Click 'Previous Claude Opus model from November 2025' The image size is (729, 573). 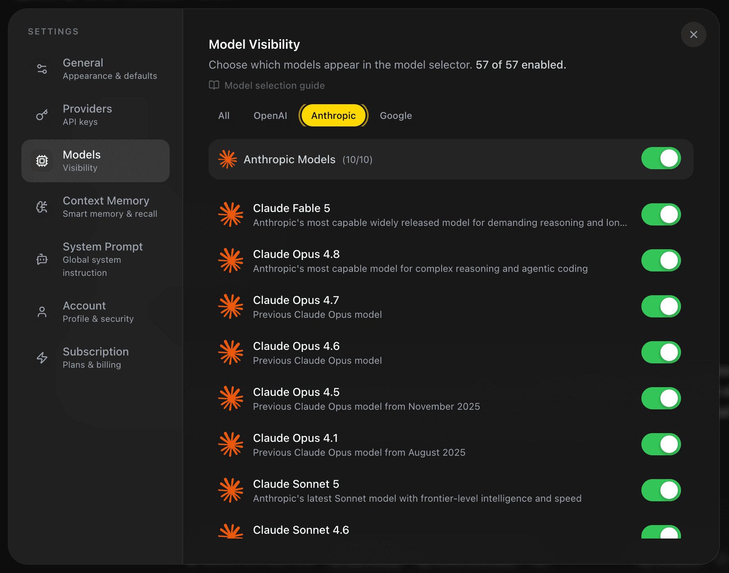[366, 407]
